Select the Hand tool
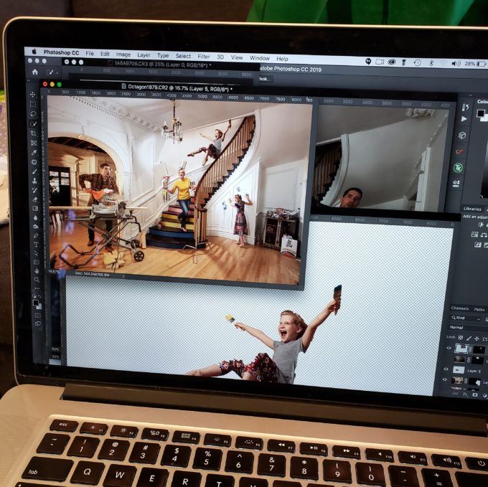The image size is (488, 487). point(37,271)
